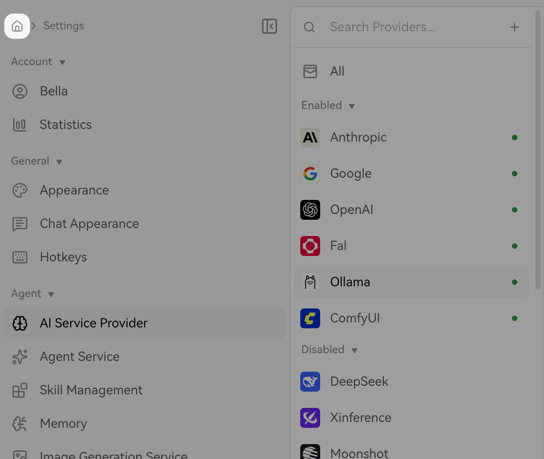544x459 pixels.
Task: Open the Bella account settings
Action: click(54, 91)
